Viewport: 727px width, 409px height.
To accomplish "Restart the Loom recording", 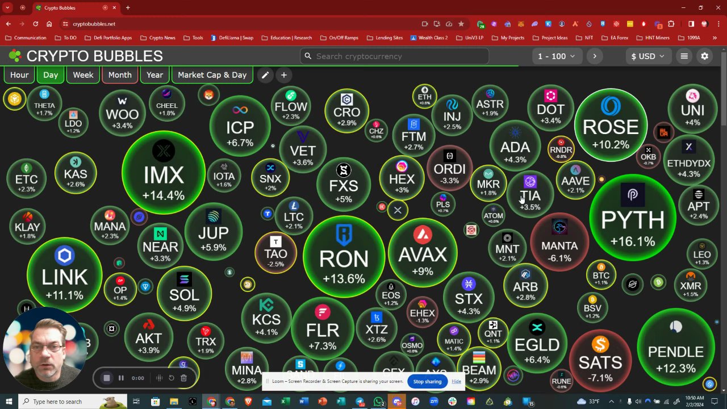I will tap(172, 378).
